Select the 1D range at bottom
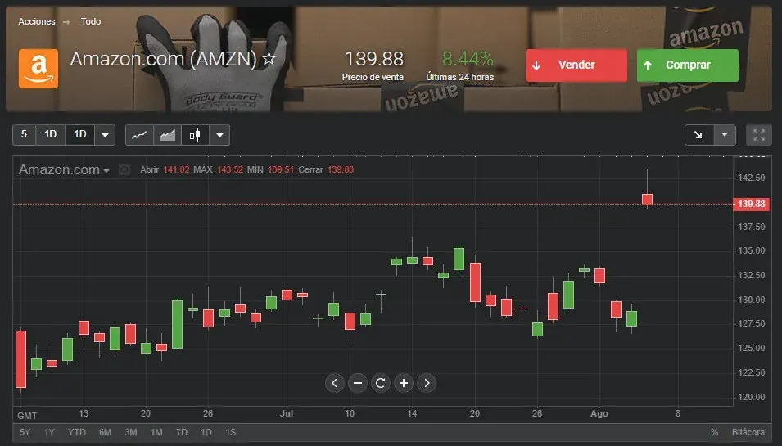This screenshot has height=446, width=782. 206,432
